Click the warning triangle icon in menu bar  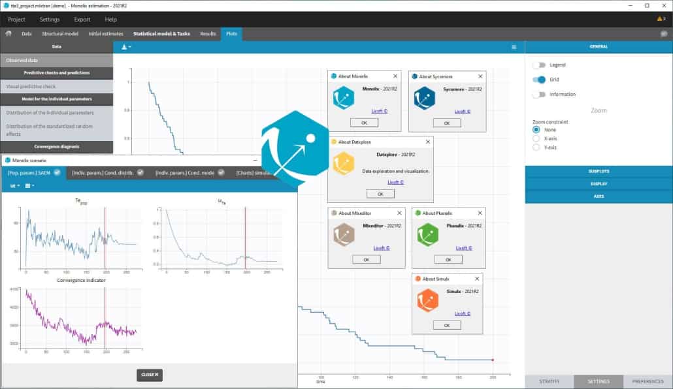click(x=661, y=19)
